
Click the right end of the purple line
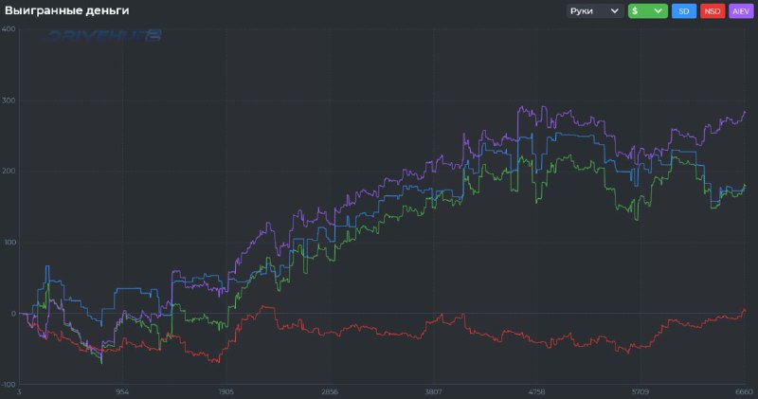point(745,112)
